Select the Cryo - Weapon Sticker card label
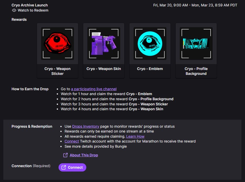 click(x=58, y=71)
